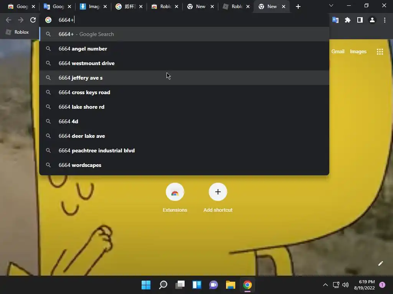Select suggestion "6664 cross keys road"
Screen dimensions: 393x294
pos(184,92)
